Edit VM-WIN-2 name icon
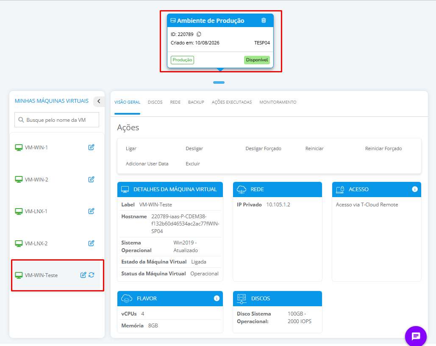Screen dimensions: 436x346 click(91, 179)
